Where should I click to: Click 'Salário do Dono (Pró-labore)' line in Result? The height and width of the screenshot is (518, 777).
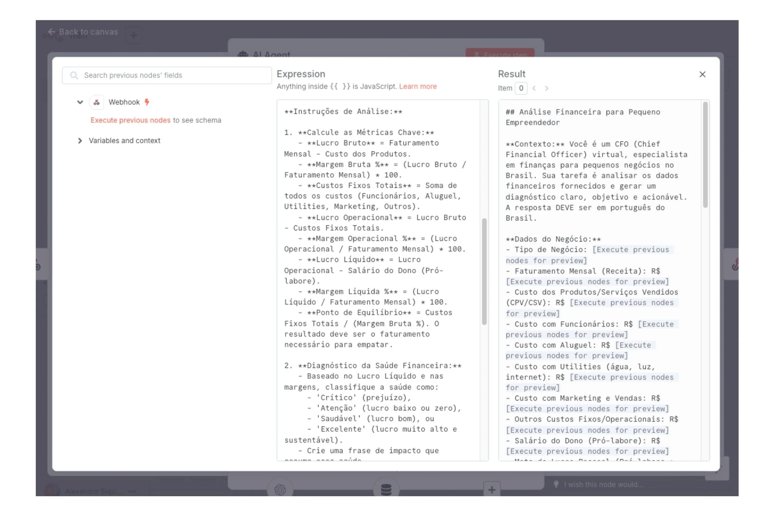pyautogui.click(x=583, y=441)
